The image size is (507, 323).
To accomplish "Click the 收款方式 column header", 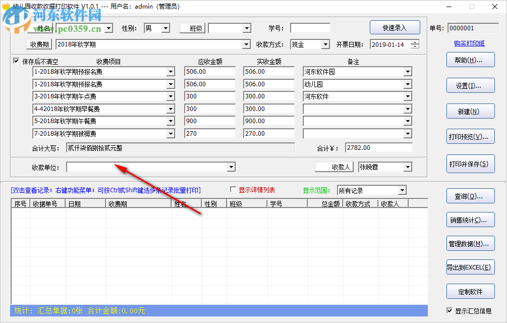I will 361,204.
